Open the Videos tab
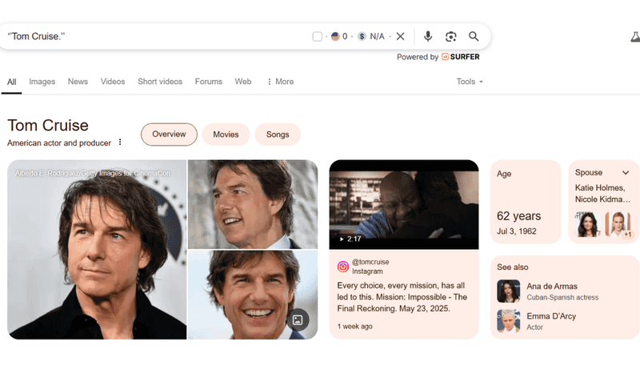This screenshot has width=640, height=366. (x=113, y=82)
